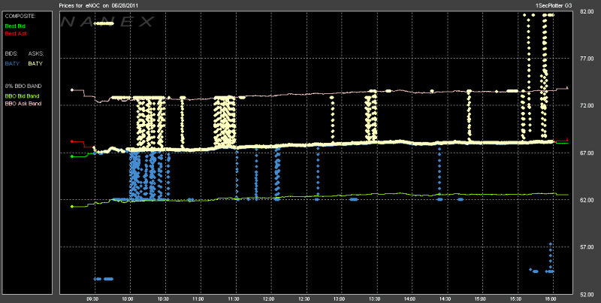Image resolution: width=601 pixels, height=303 pixels.
Task: Toggle the yellow BATY asks legend label
Action: click(35, 64)
